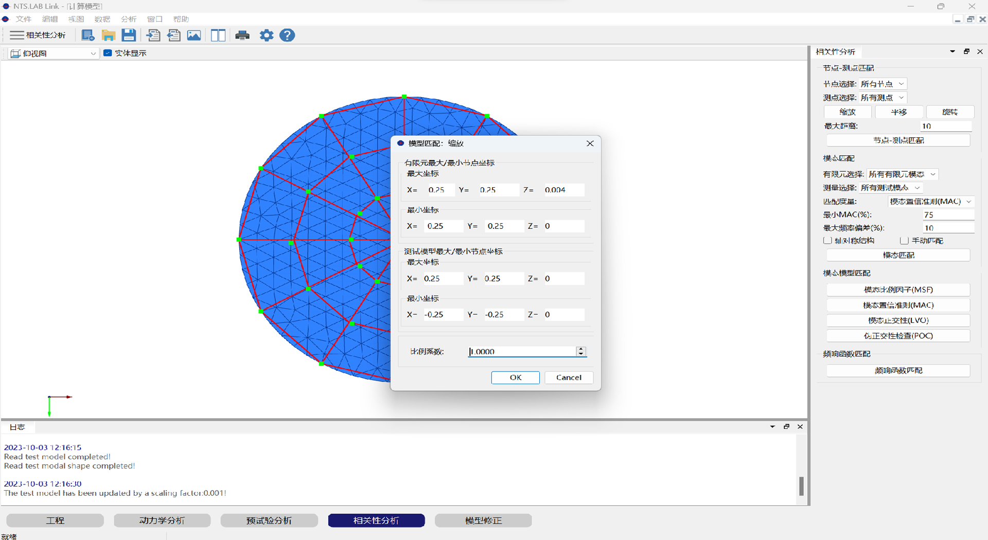Image resolution: width=988 pixels, height=540 pixels.
Task: Open folder via the toolbar icon
Action: point(108,35)
